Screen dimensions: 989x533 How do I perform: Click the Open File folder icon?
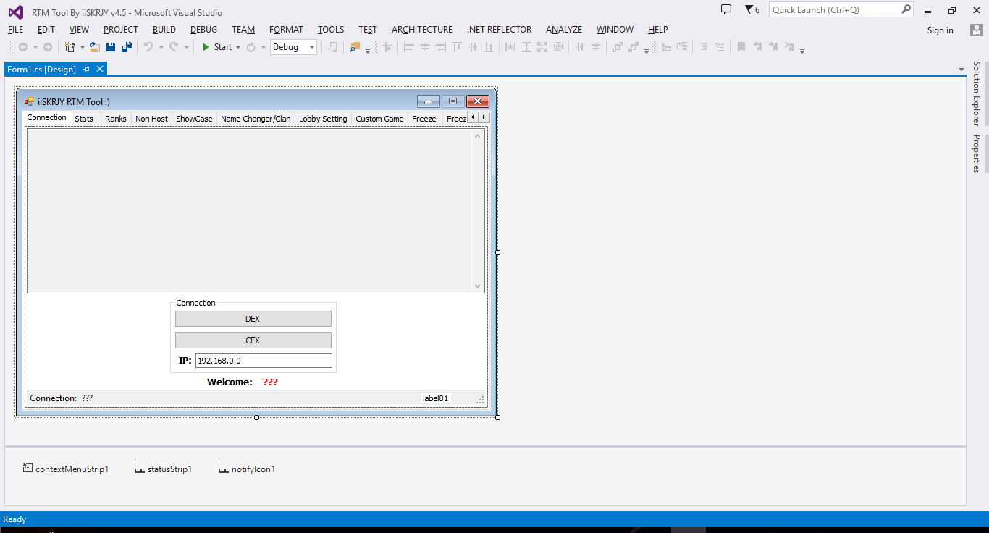[95, 47]
